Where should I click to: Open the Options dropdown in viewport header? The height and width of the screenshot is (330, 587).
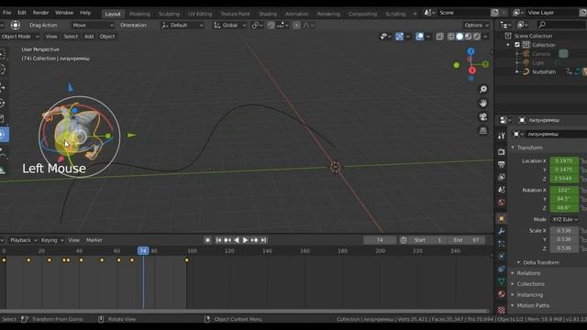tap(476, 25)
